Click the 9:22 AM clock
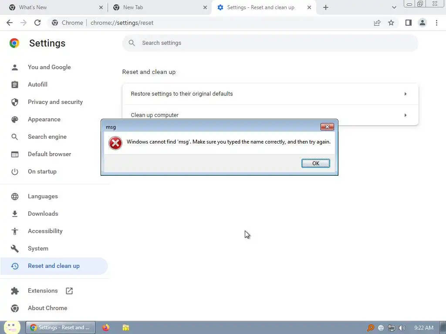Viewport: 446px width, 334px height. [423, 328]
